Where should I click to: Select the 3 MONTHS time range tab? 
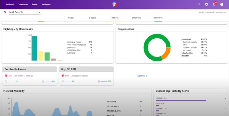tap(158, 18)
